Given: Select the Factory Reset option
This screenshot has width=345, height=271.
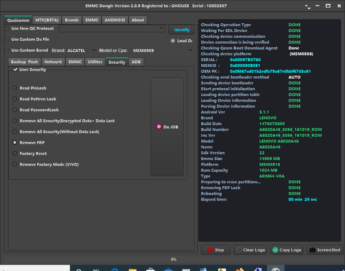Looking at the screenshot, I should [x=15, y=154].
